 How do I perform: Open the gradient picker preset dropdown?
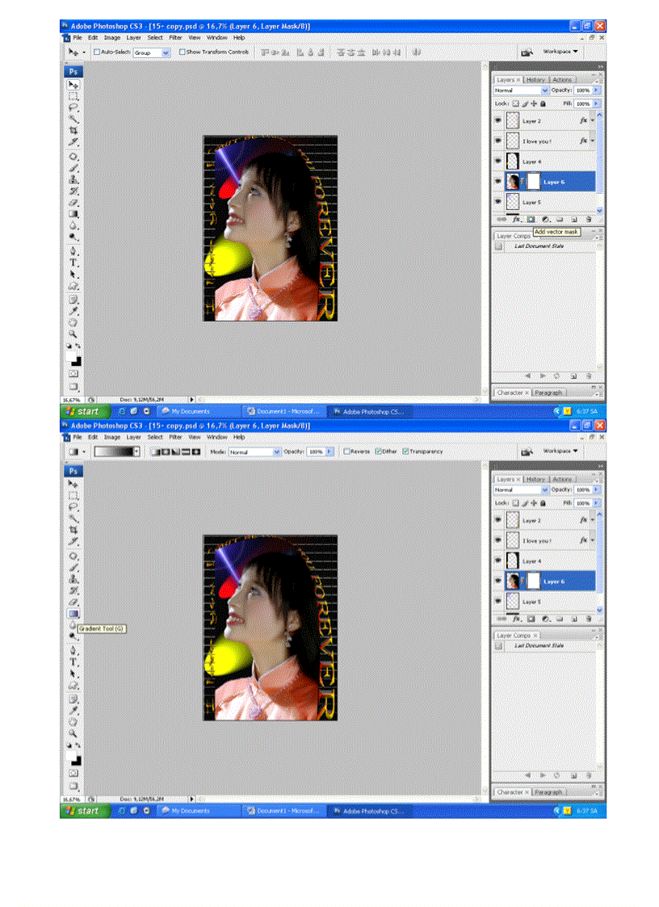(x=137, y=451)
